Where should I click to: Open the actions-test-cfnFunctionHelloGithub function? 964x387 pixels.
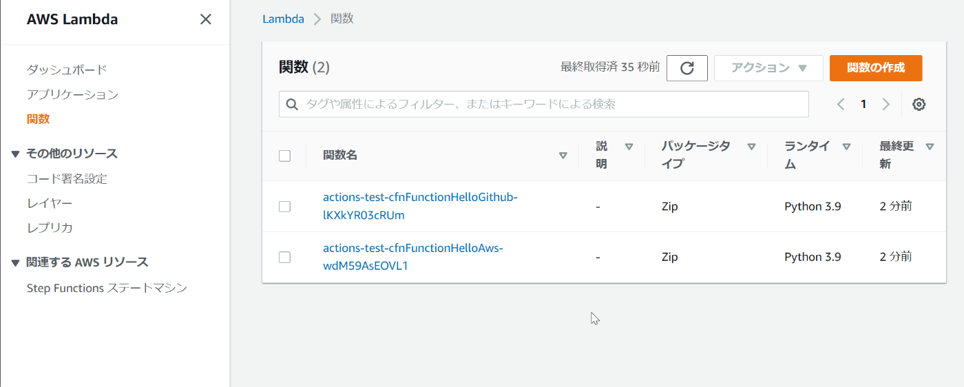coord(420,207)
